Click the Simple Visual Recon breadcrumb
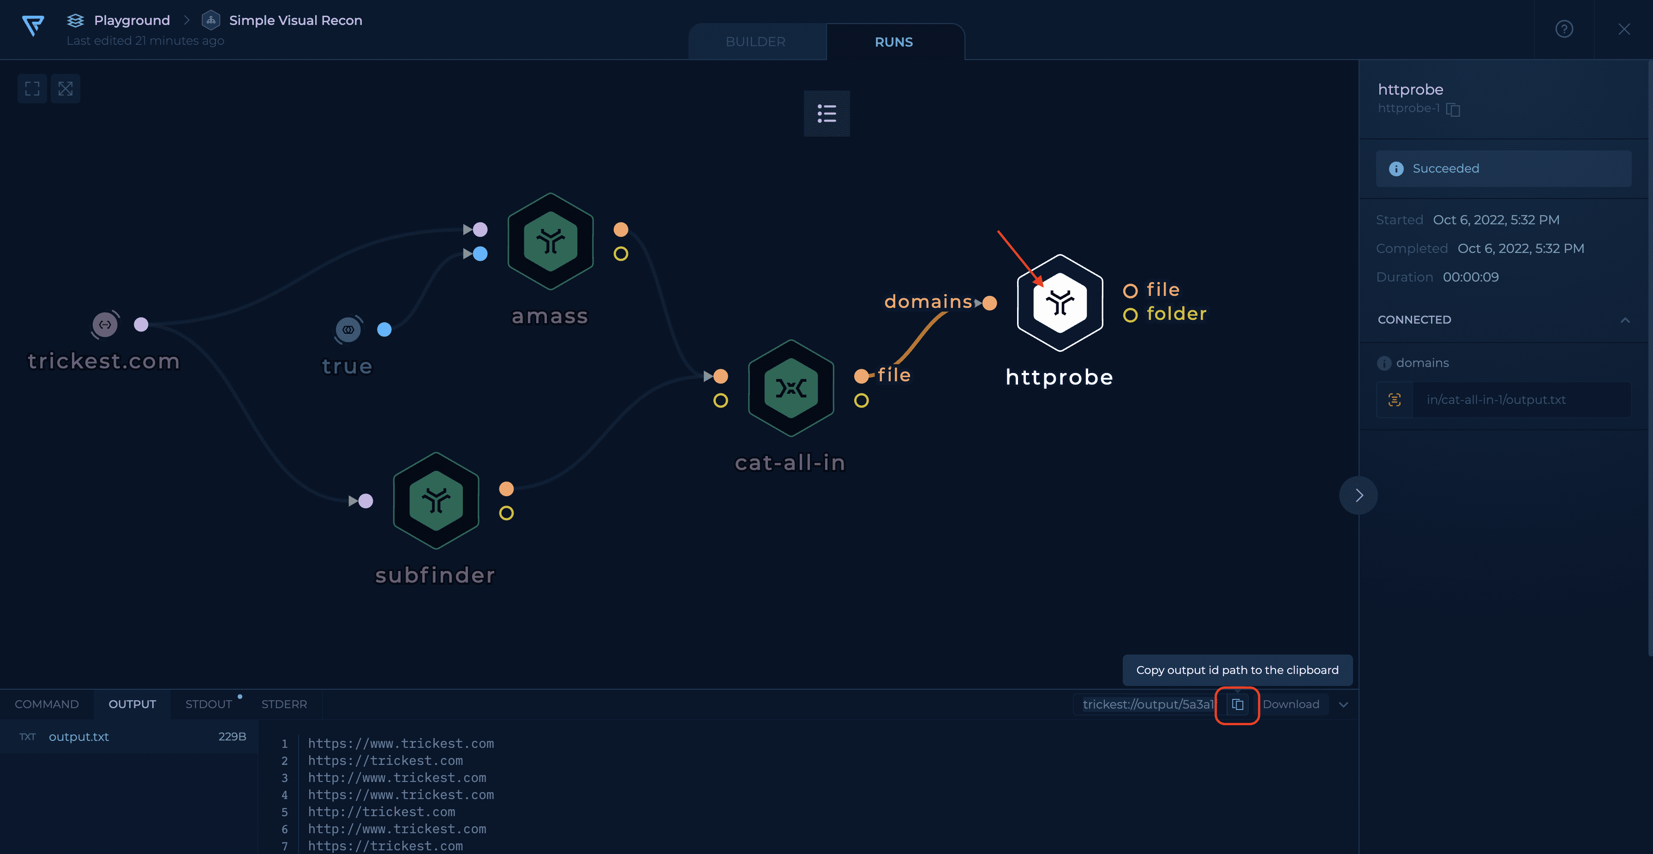The image size is (1653, 854). [296, 21]
